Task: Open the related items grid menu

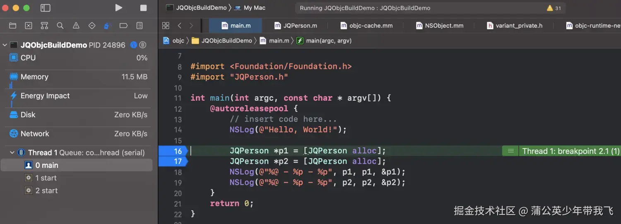Action: 166,26
